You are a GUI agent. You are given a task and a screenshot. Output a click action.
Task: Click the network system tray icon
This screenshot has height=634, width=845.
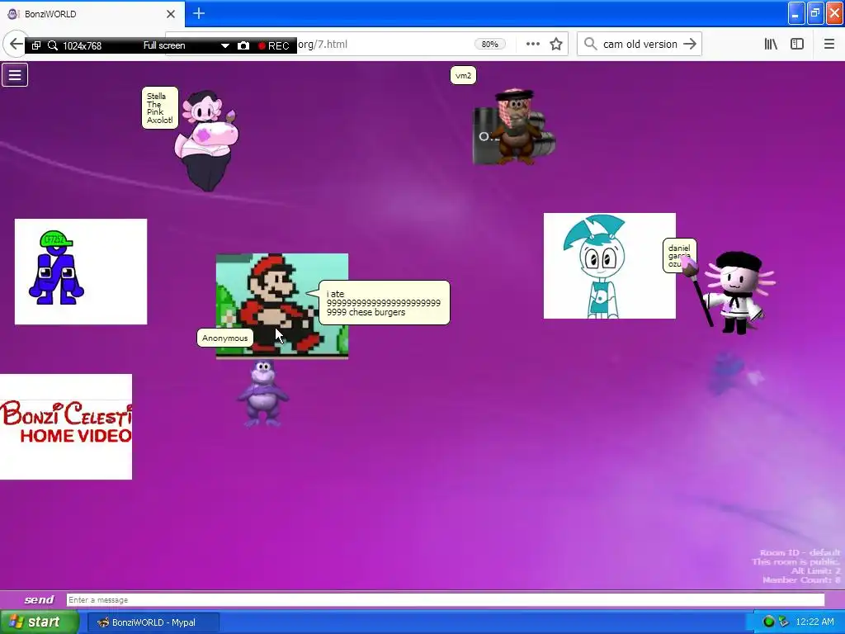[784, 622]
